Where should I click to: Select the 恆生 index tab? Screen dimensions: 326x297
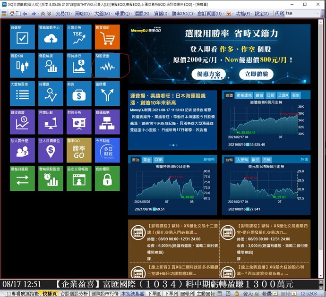click(296, 95)
